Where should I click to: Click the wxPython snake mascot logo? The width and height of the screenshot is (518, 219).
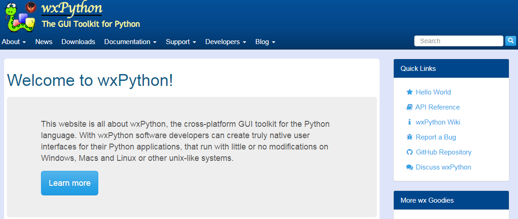tap(19, 18)
